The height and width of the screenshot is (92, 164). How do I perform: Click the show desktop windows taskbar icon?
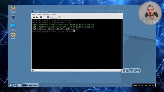15,85
